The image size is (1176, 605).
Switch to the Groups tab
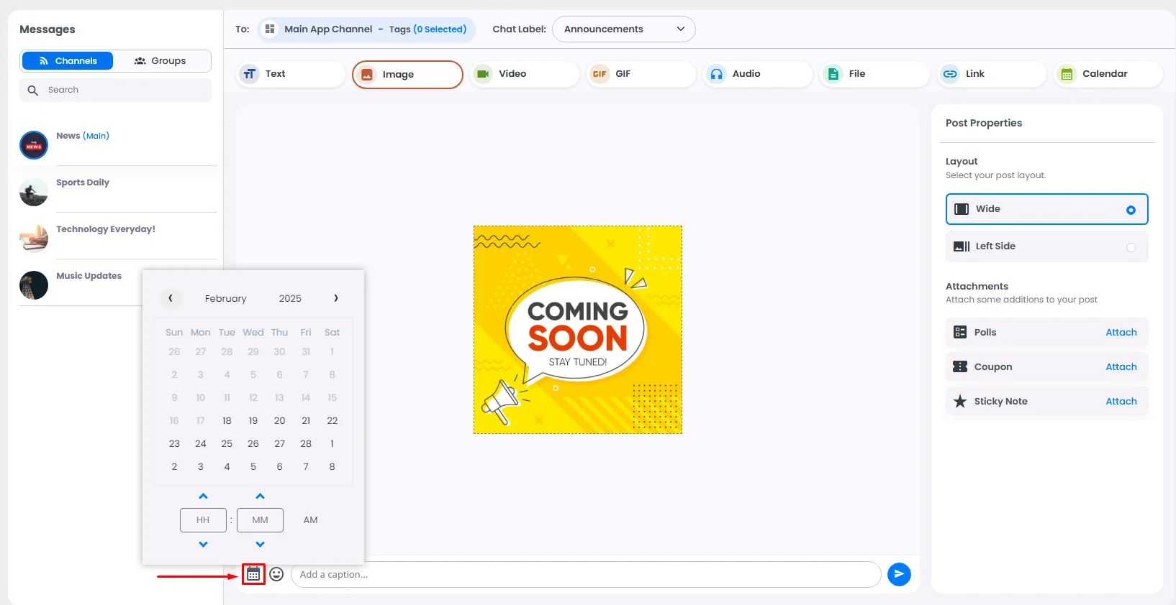[x=160, y=61]
